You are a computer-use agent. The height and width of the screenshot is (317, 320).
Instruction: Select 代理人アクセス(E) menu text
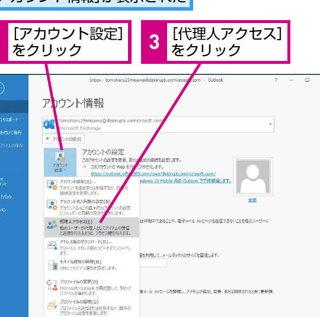[76, 222]
